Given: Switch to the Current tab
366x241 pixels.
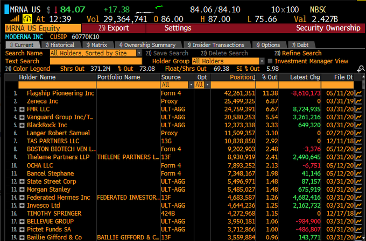Looking at the screenshot, I should click(23, 45).
